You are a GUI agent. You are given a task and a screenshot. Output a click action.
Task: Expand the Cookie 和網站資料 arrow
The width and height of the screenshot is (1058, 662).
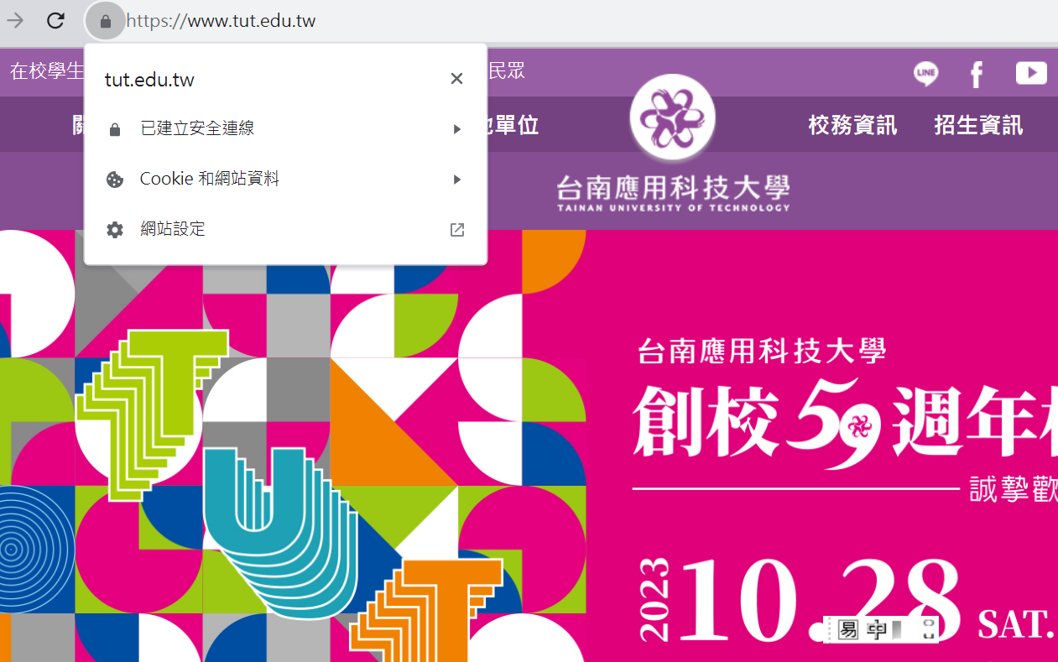click(x=457, y=179)
